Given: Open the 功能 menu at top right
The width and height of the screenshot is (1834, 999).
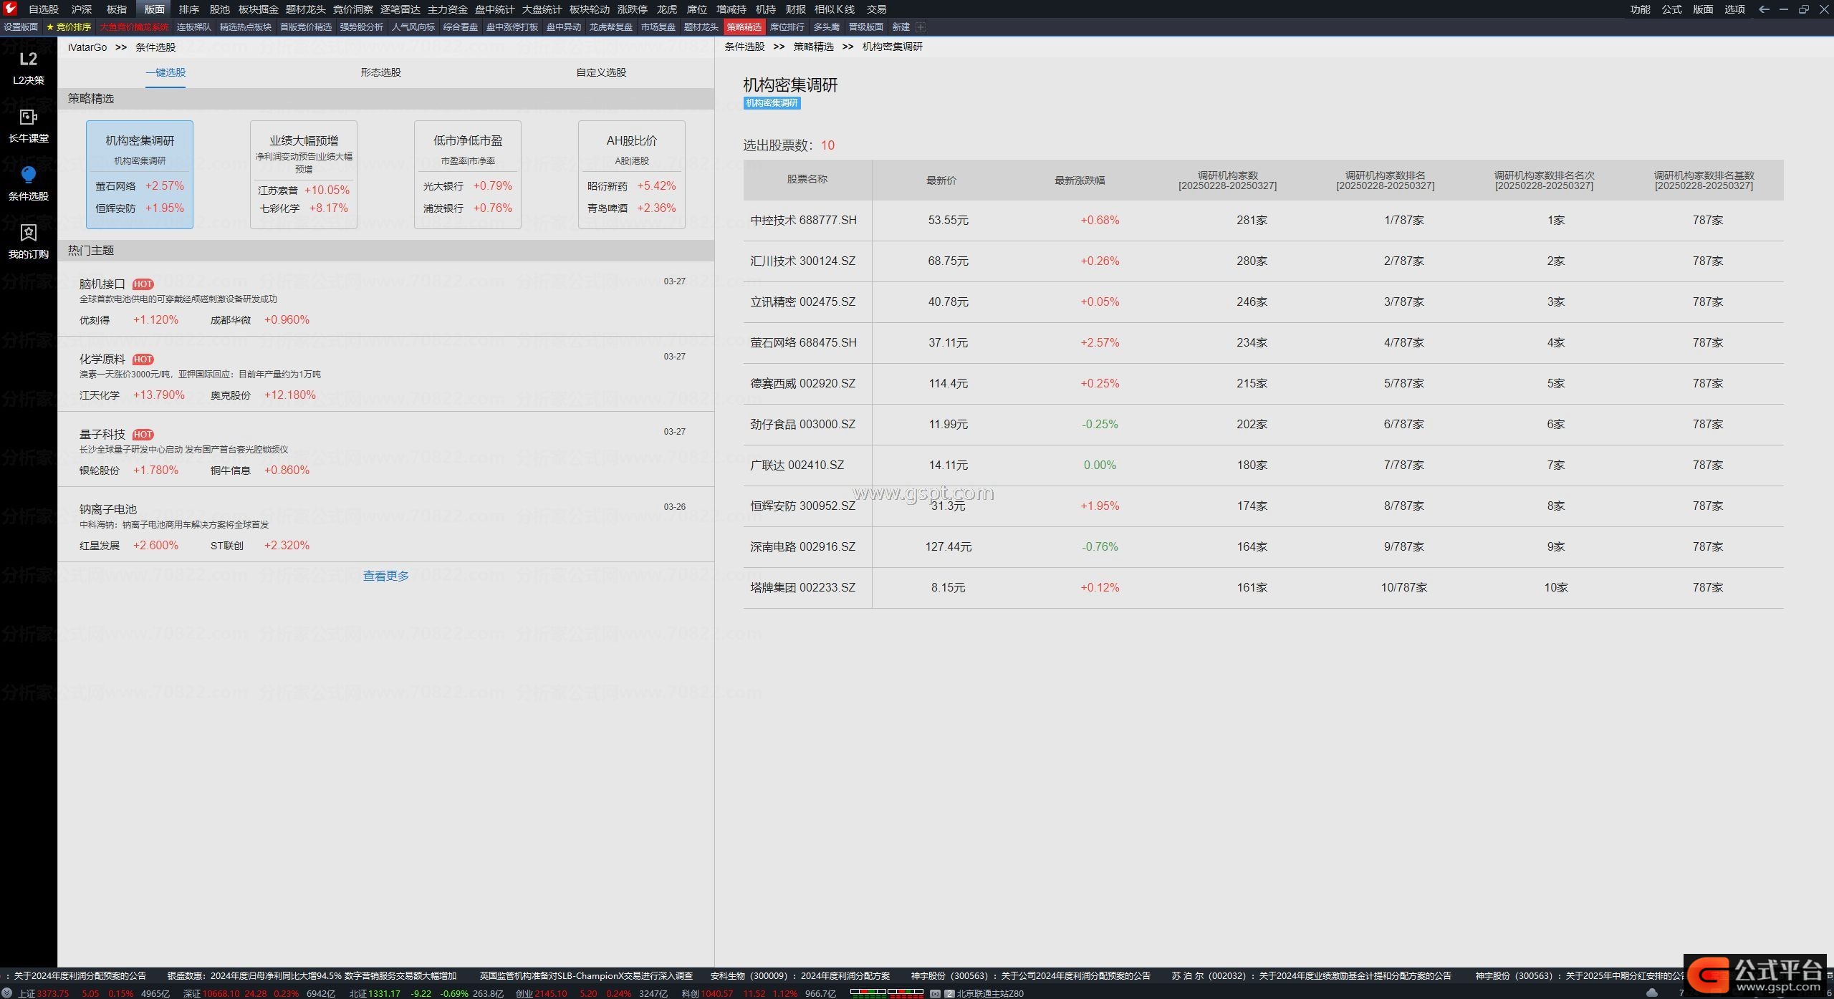Looking at the screenshot, I should pyautogui.click(x=1640, y=9).
